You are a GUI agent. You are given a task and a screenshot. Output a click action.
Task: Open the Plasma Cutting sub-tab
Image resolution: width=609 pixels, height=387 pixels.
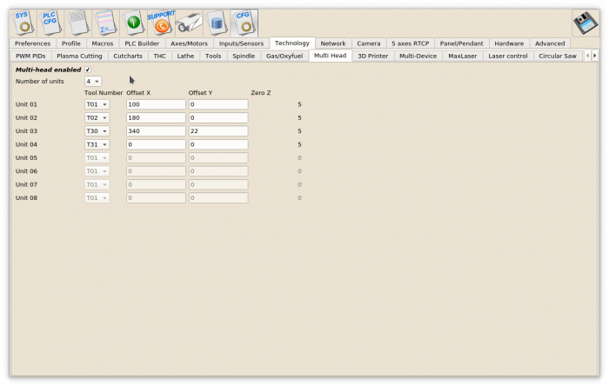coord(79,56)
